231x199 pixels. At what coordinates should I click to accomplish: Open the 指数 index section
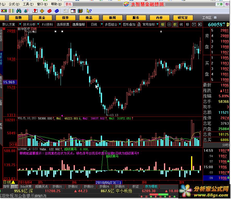[x=19, y=18]
